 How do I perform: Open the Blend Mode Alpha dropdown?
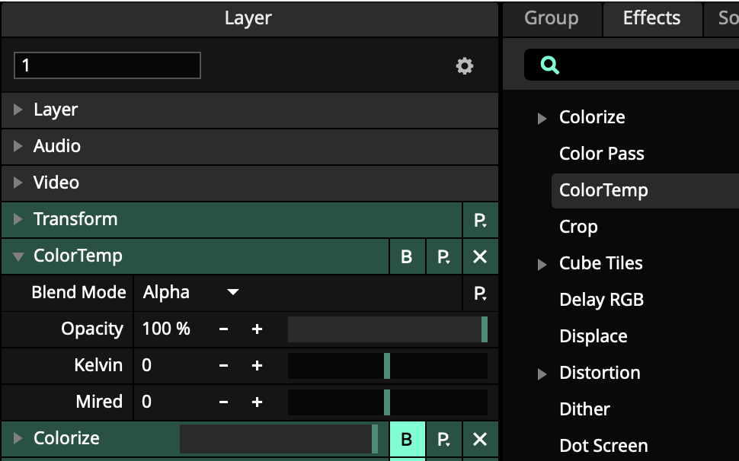(x=190, y=293)
